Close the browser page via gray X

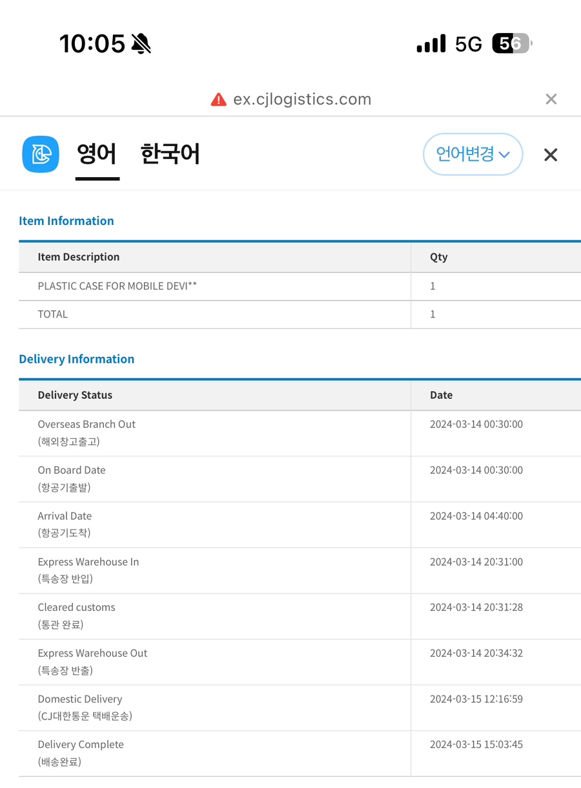(551, 99)
